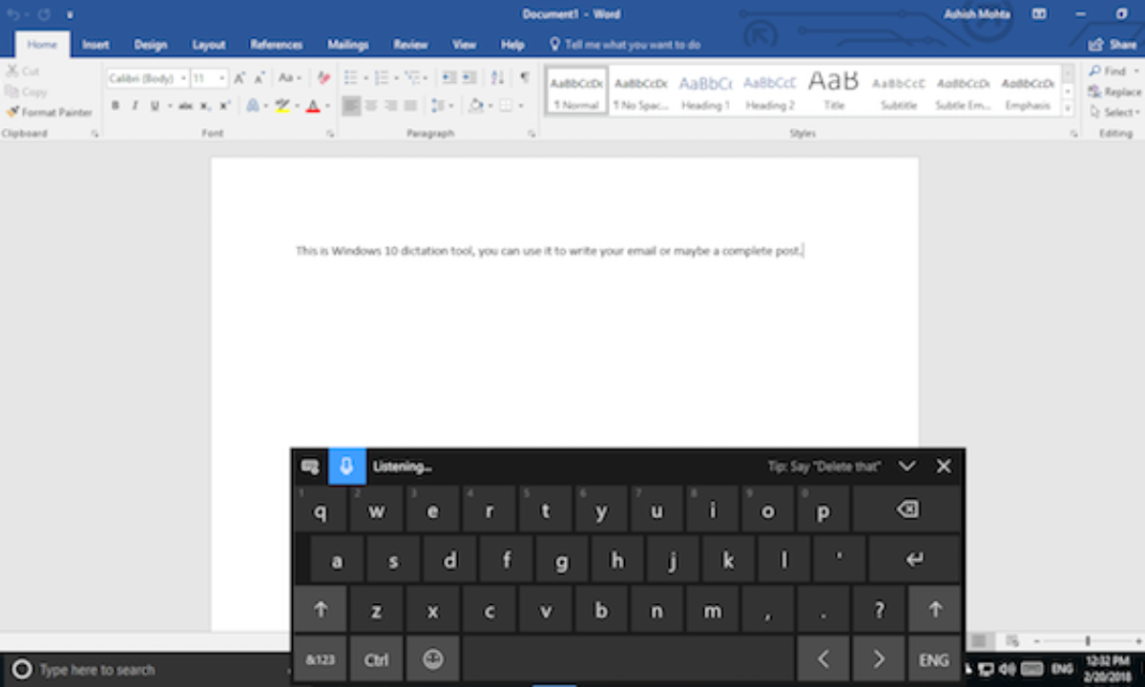The width and height of the screenshot is (1145, 687).
Task: Clear all formatting with eraser icon
Action: [x=323, y=78]
